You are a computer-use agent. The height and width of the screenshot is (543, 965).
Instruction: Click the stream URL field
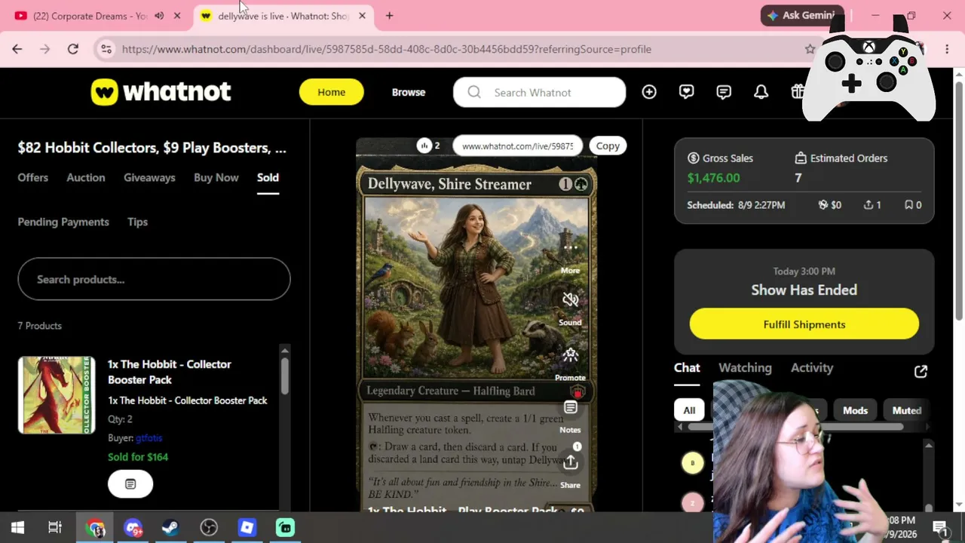(x=518, y=146)
